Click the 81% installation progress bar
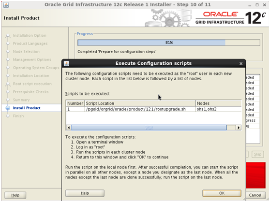This screenshot has width=270, height=202. click(169, 43)
